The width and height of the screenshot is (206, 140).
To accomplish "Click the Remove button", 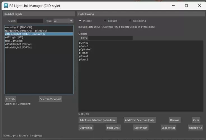I will point(175,120).
